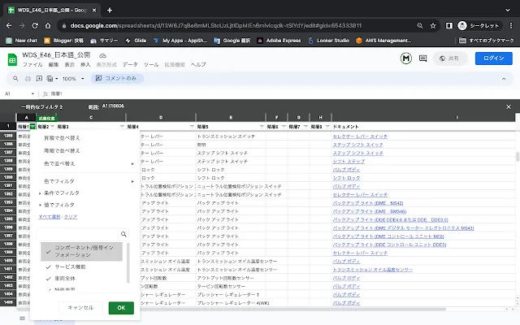Click the browser zoom magnifier icon

tap(420, 25)
